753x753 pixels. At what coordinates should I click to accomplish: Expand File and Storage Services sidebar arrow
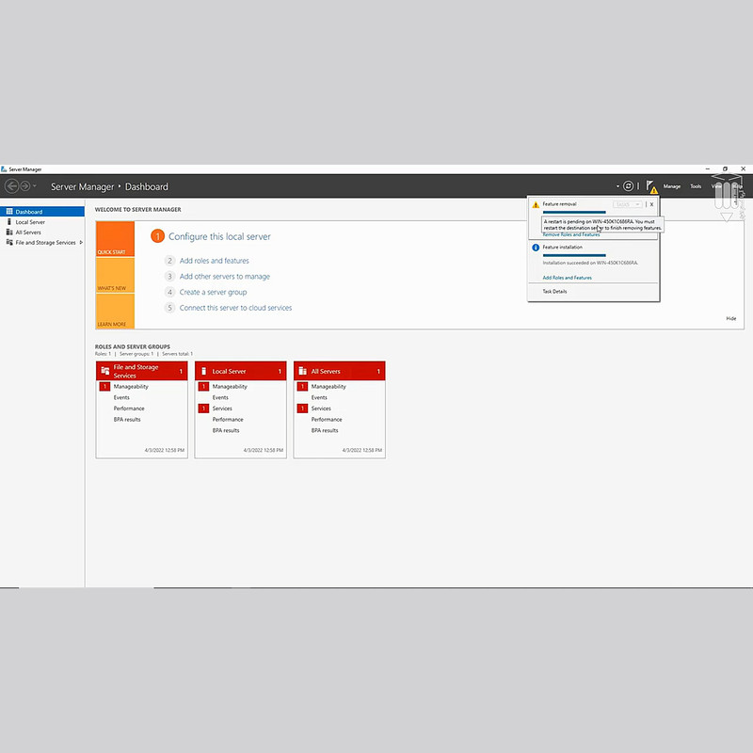coord(81,243)
